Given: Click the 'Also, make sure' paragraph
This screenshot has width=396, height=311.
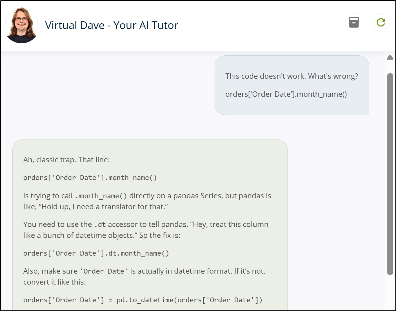Looking at the screenshot, I should (x=144, y=276).
